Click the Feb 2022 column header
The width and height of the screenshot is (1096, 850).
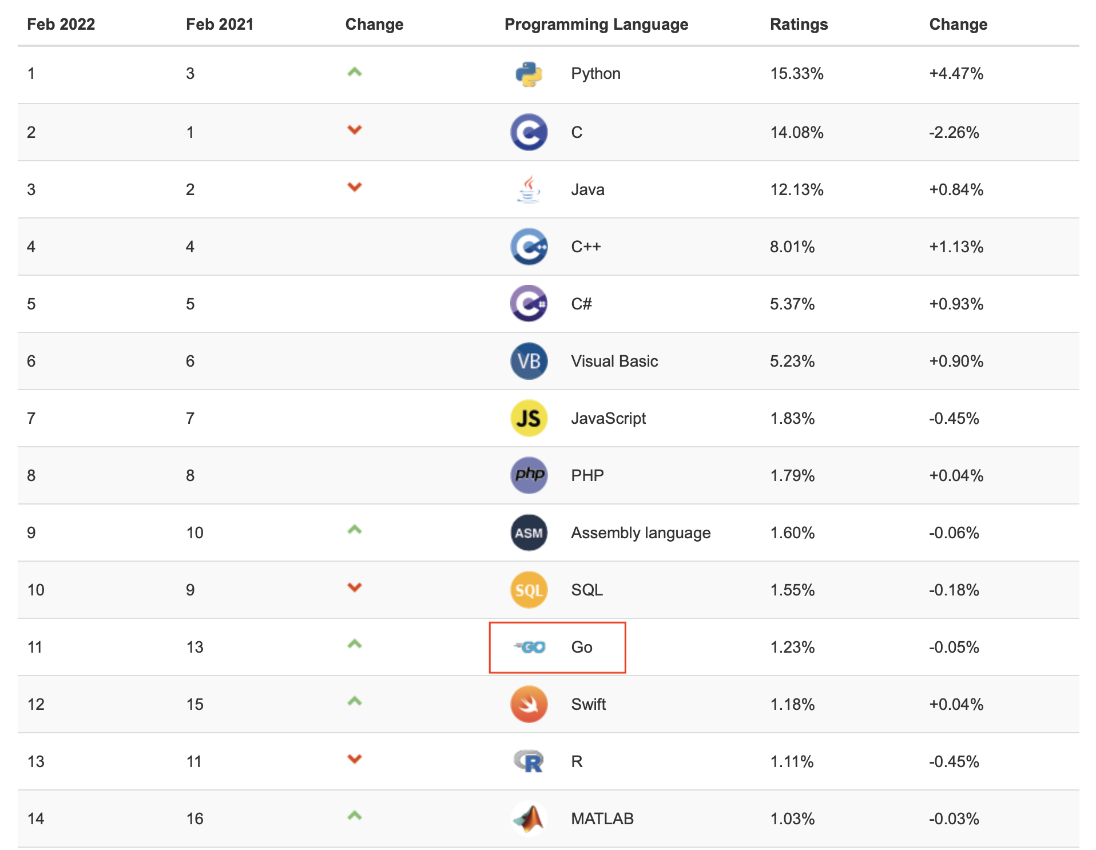(61, 24)
